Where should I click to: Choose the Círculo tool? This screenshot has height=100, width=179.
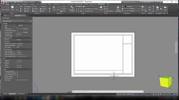[x=12, y=8]
